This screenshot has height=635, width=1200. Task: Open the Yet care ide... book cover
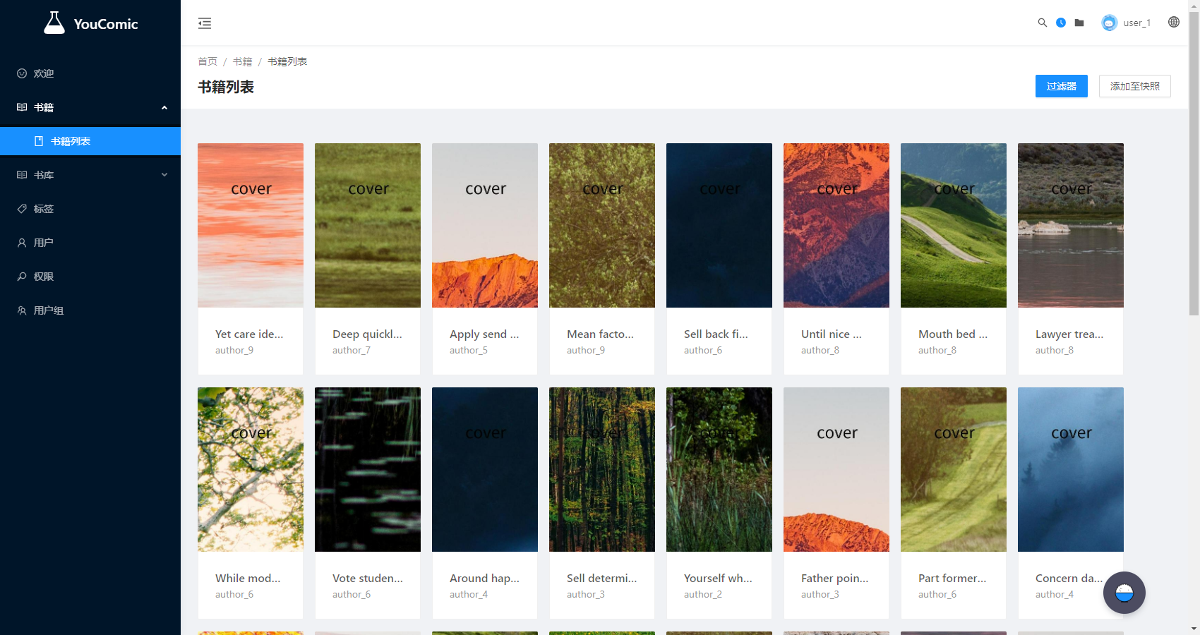(251, 225)
